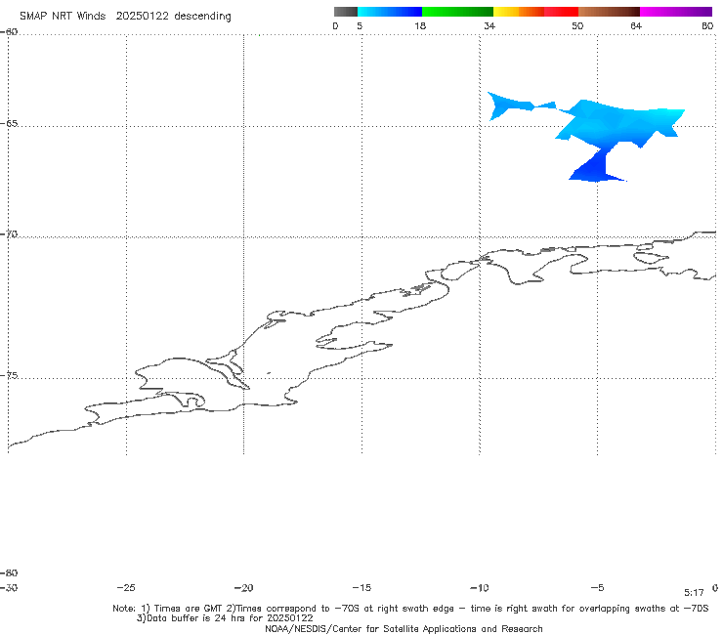The image size is (723, 635).
Task: Click the color bar label '50'
Action: [577, 26]
